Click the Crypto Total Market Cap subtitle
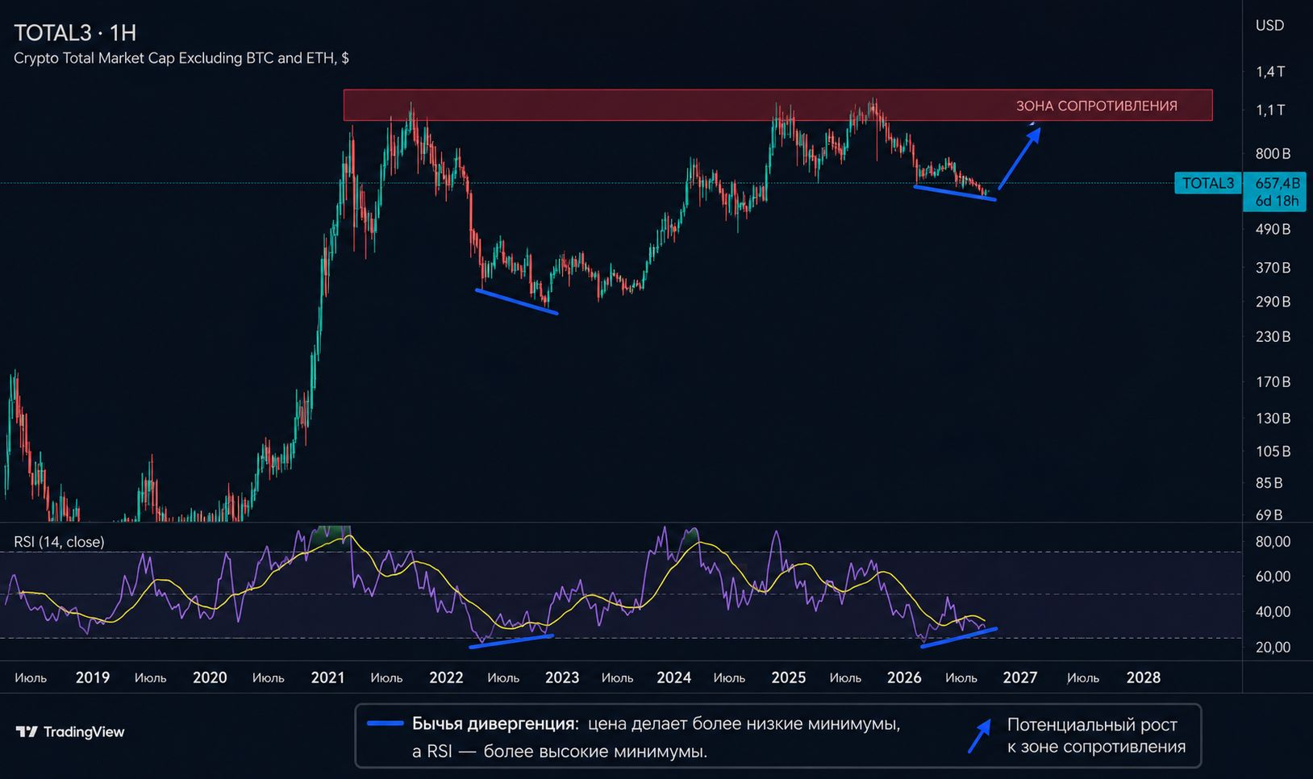The width and height of the screenshot is (1313, 779). [x=181, y=58]
